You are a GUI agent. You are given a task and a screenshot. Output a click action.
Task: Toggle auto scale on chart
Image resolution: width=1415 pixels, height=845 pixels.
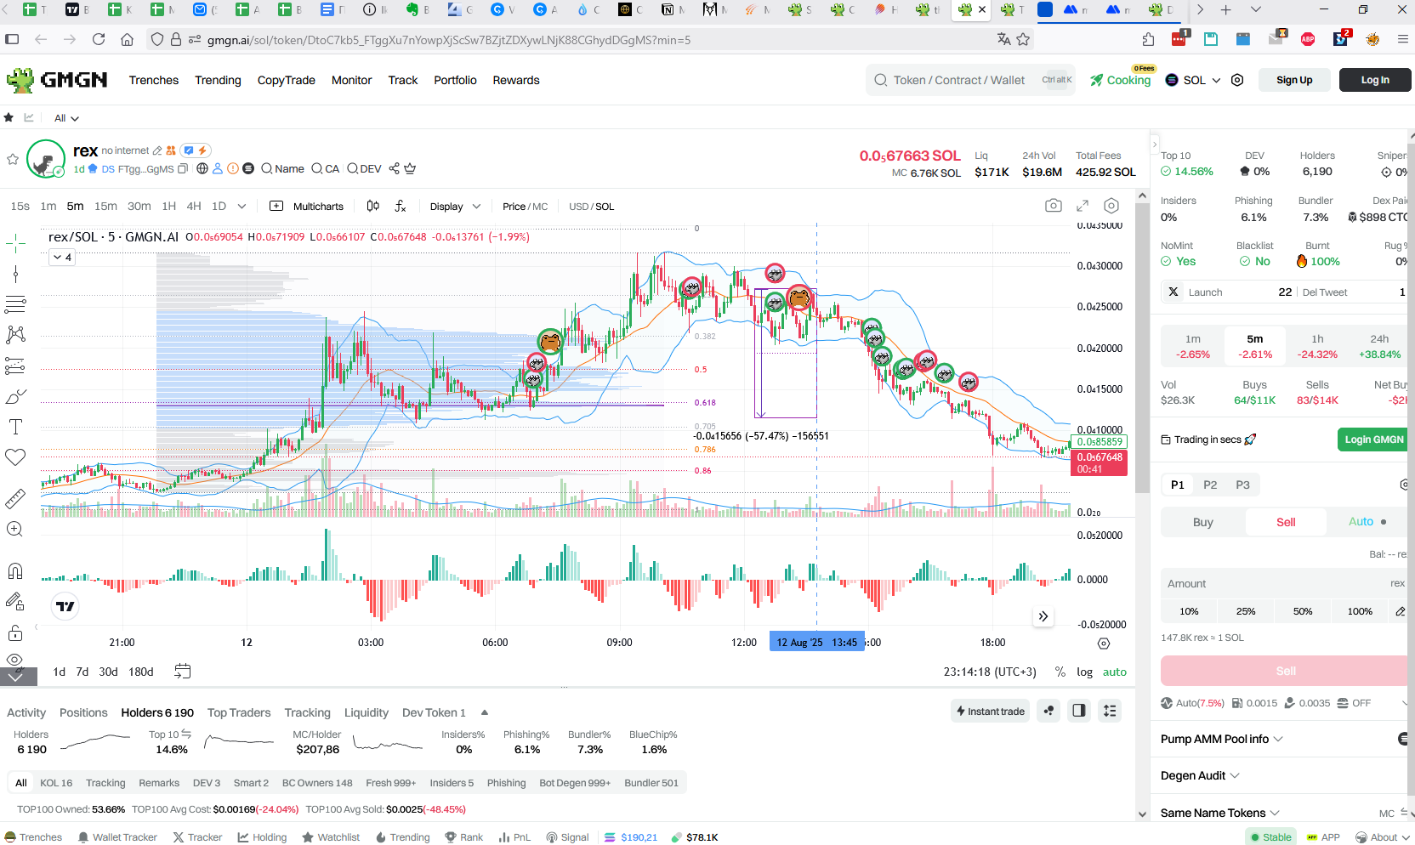[x=1115, y=672]
